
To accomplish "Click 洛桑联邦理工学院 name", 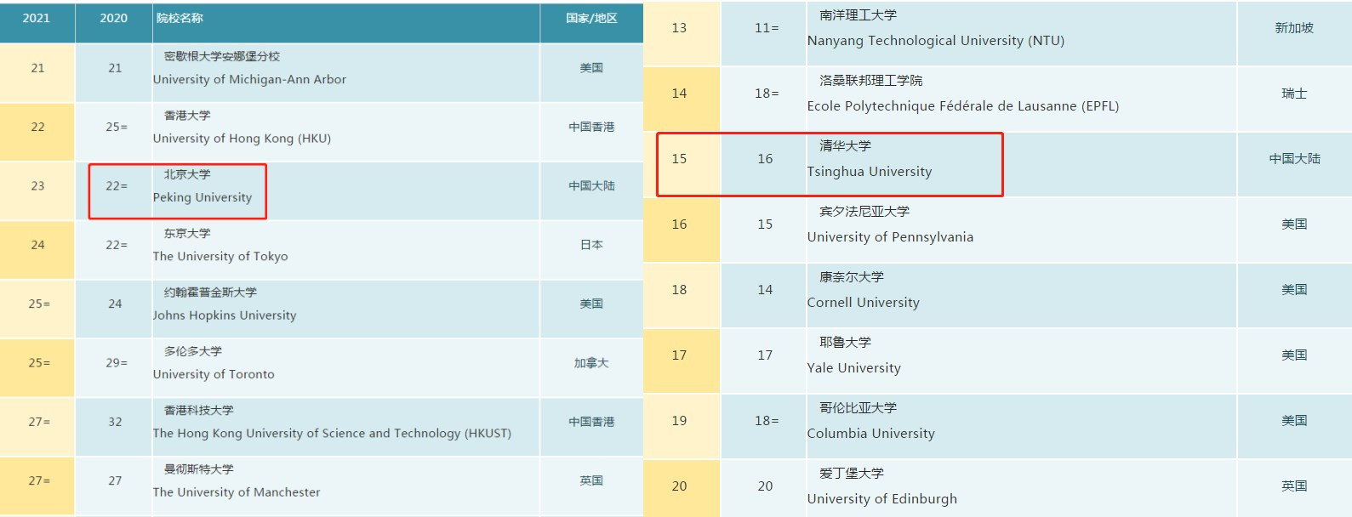I will tap(870, 81).
